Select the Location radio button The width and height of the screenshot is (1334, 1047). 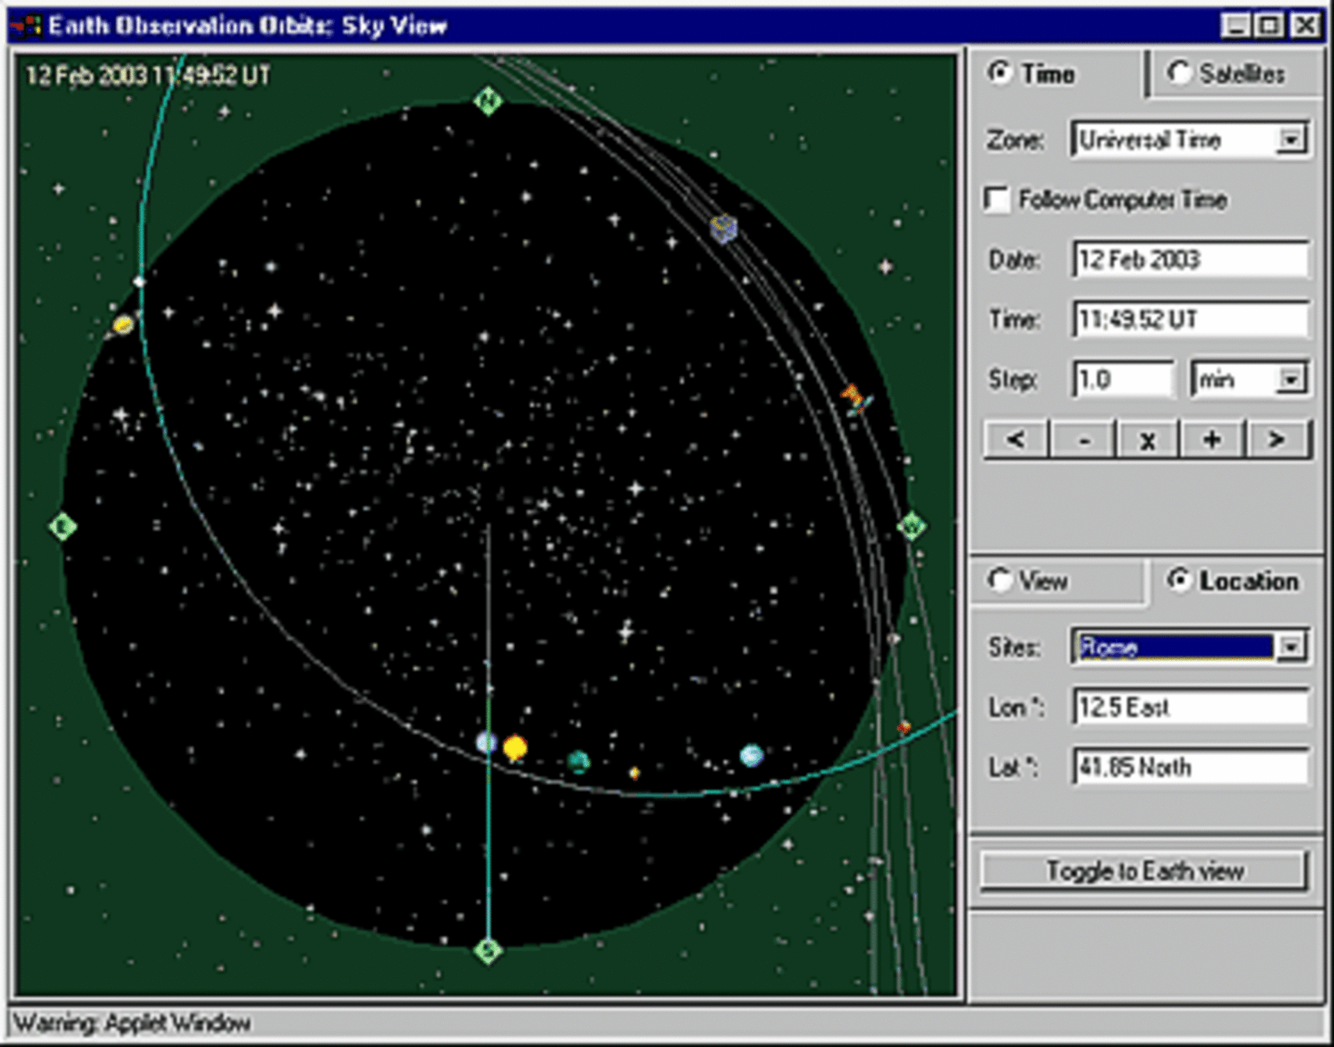pos(1179,580)
